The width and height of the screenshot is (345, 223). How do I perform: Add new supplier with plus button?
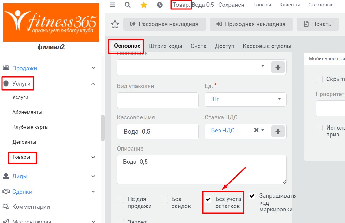(x=278, y=67)
